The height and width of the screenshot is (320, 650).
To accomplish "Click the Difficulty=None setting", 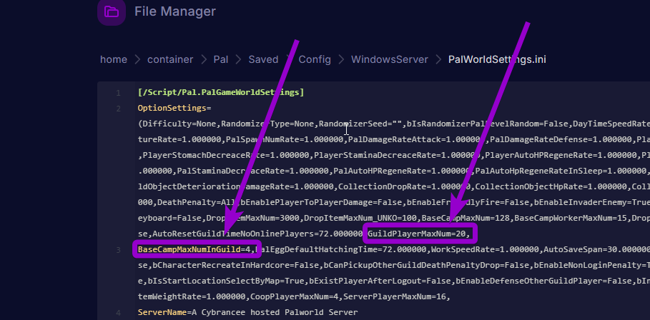I will (x=181, y=124).
